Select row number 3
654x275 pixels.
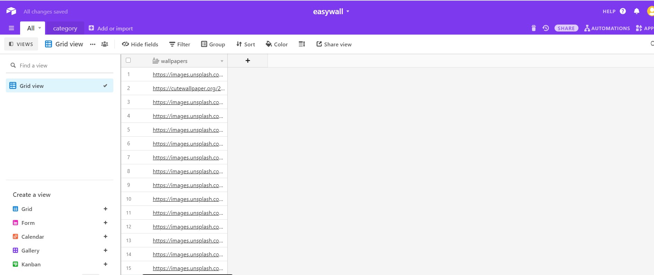click(x=129, y=102)
